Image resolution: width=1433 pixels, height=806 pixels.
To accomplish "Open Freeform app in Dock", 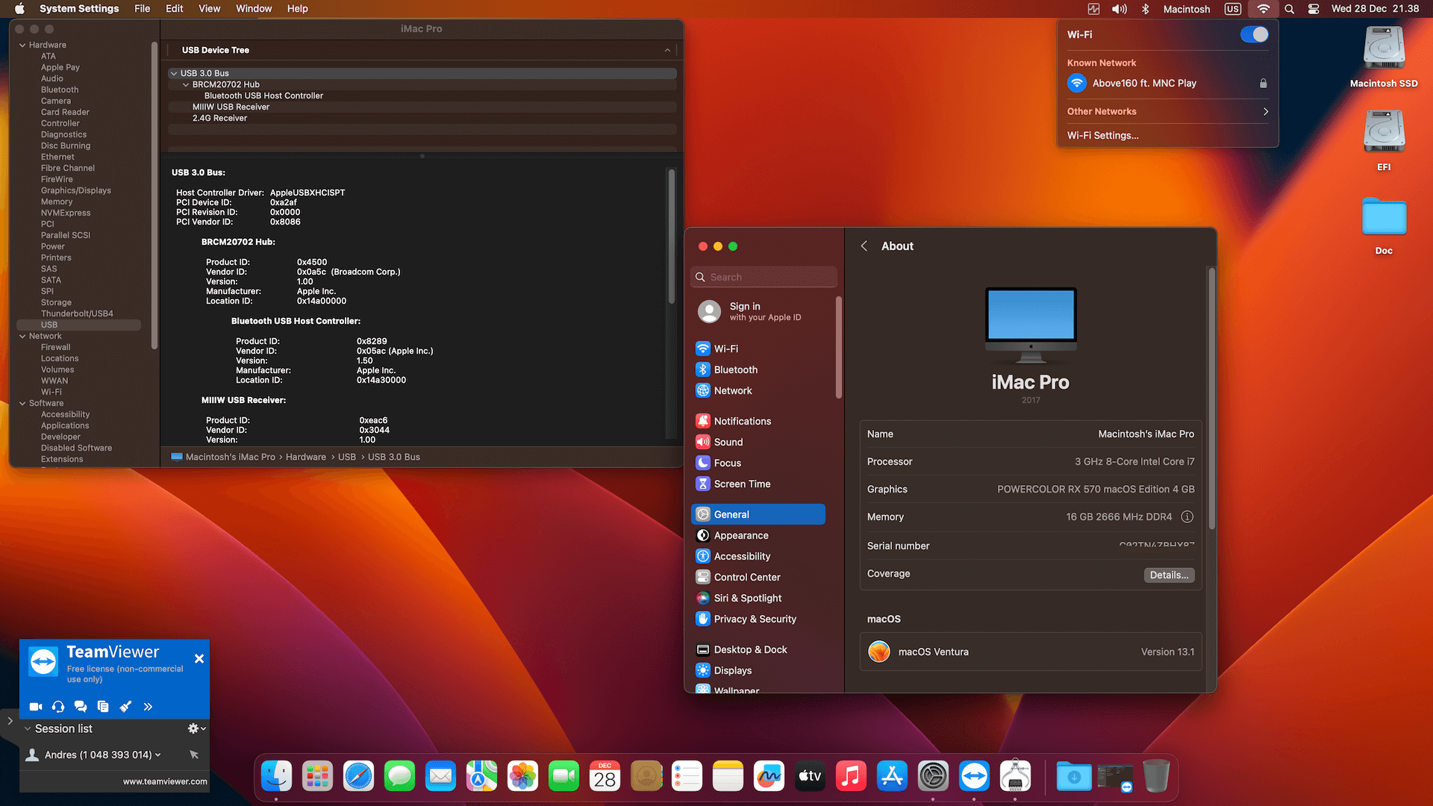I will coord(769,777).
